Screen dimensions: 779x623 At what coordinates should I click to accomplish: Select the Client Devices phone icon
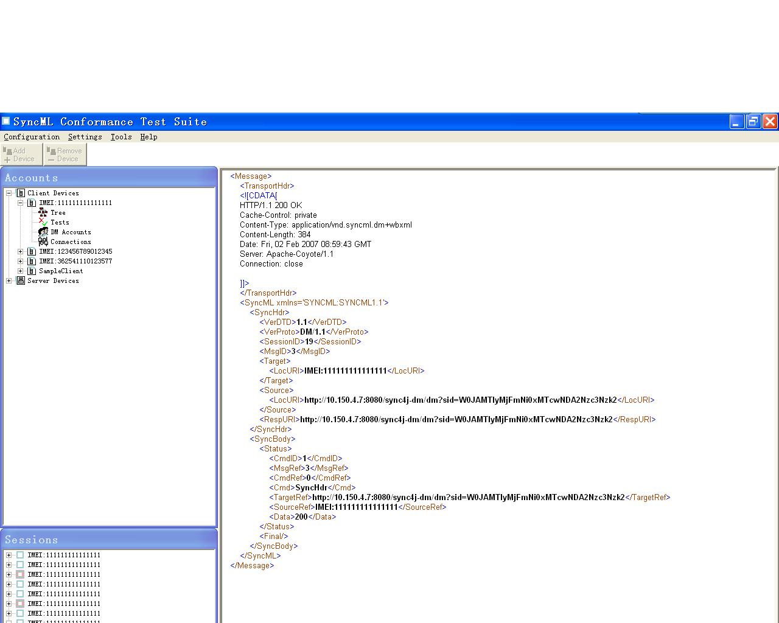[20, 193]
